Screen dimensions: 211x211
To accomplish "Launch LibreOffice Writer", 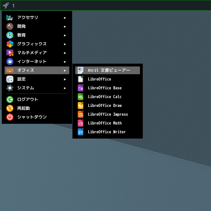I will [x=108, y=132].
